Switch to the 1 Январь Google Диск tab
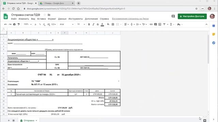The width and height of the screenshot is (218, 122). 57,3
